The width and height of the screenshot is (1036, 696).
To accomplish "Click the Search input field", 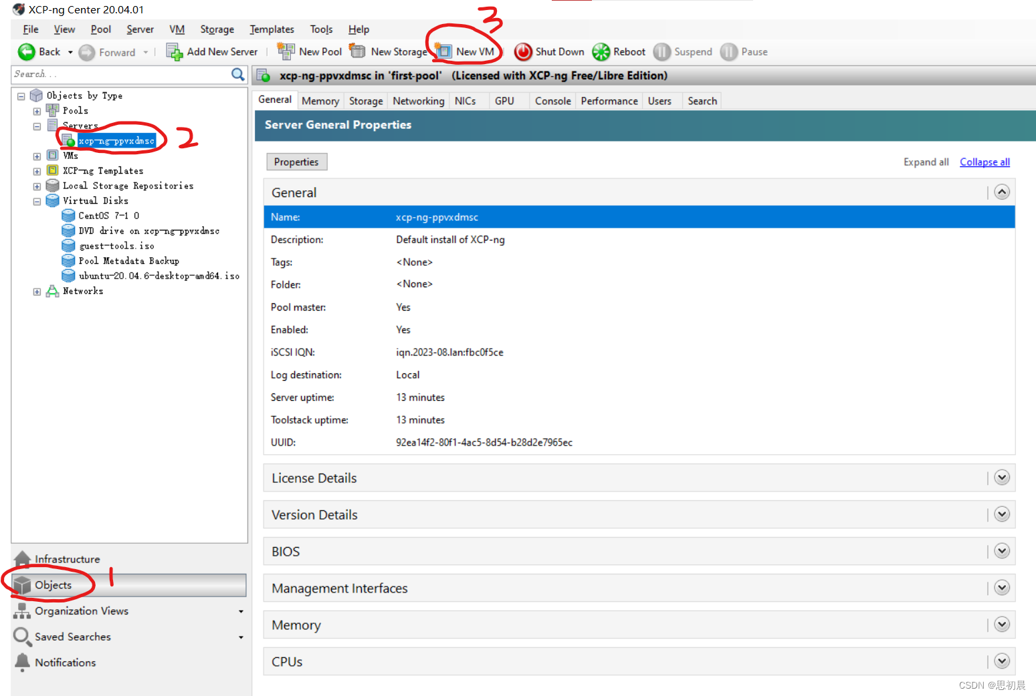I will click(121, 74).
